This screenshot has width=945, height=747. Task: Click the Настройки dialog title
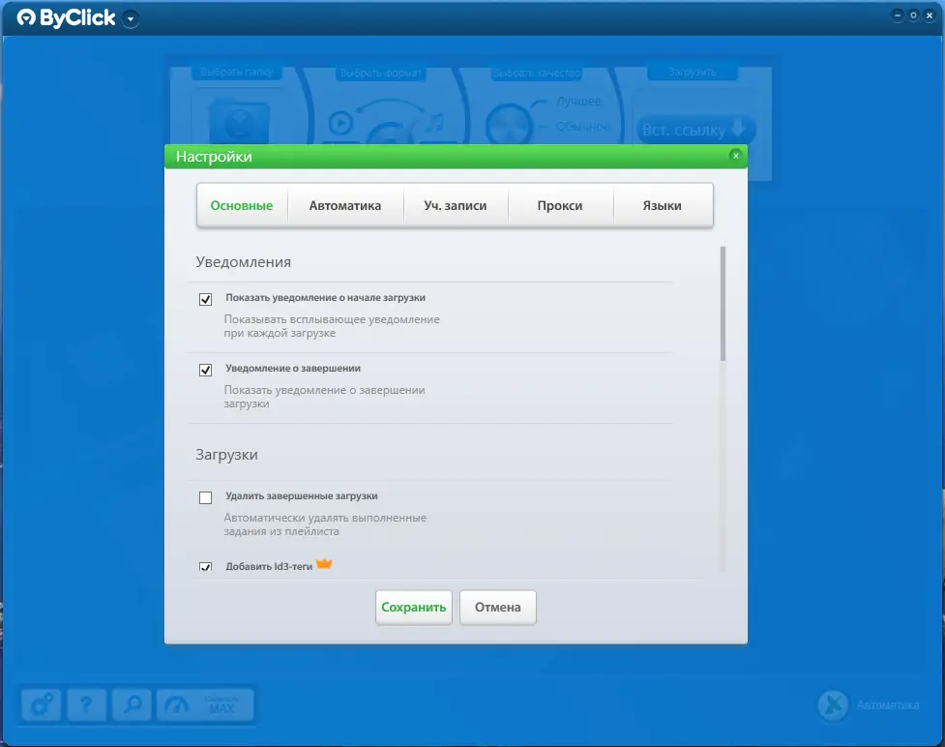point(214,157)
